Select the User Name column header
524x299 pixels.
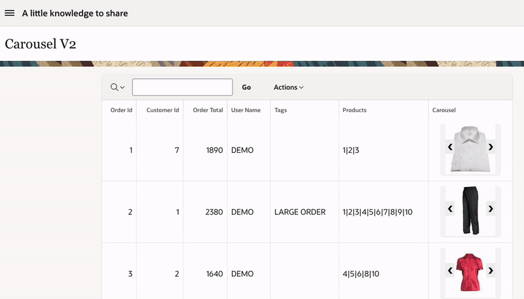(246, 110)
